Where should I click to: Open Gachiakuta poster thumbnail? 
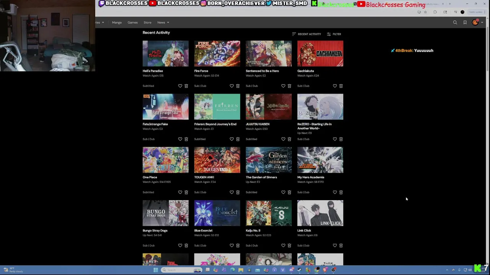coord(320,53)
